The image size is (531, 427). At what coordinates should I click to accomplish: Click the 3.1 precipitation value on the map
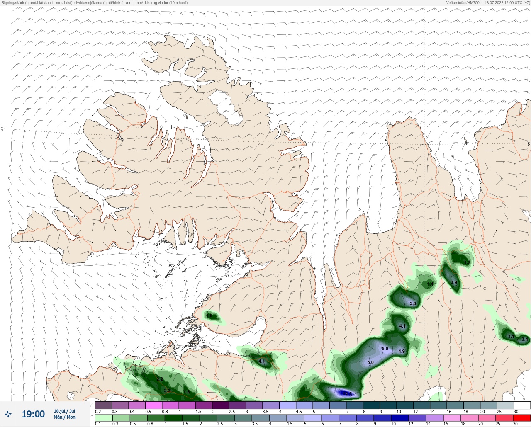tap(511, 336)
